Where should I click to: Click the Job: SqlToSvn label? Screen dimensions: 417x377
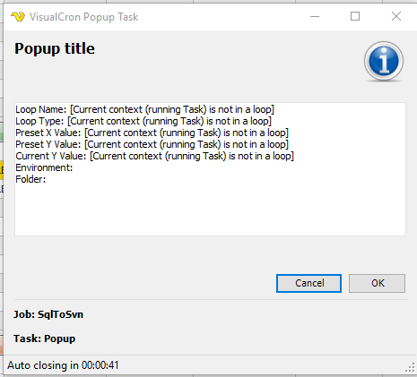coord(48,314)
